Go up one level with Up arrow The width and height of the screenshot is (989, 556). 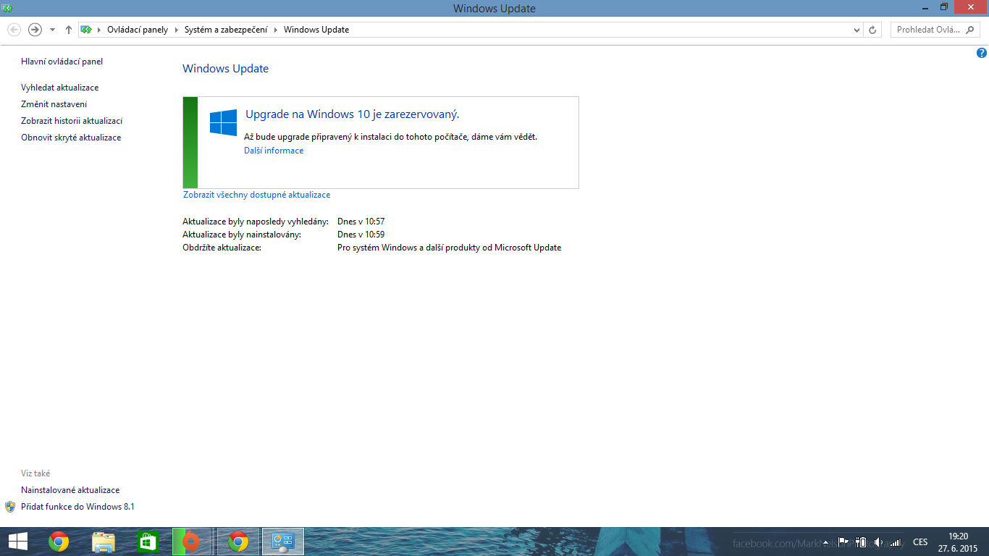(x=69, y=30)
